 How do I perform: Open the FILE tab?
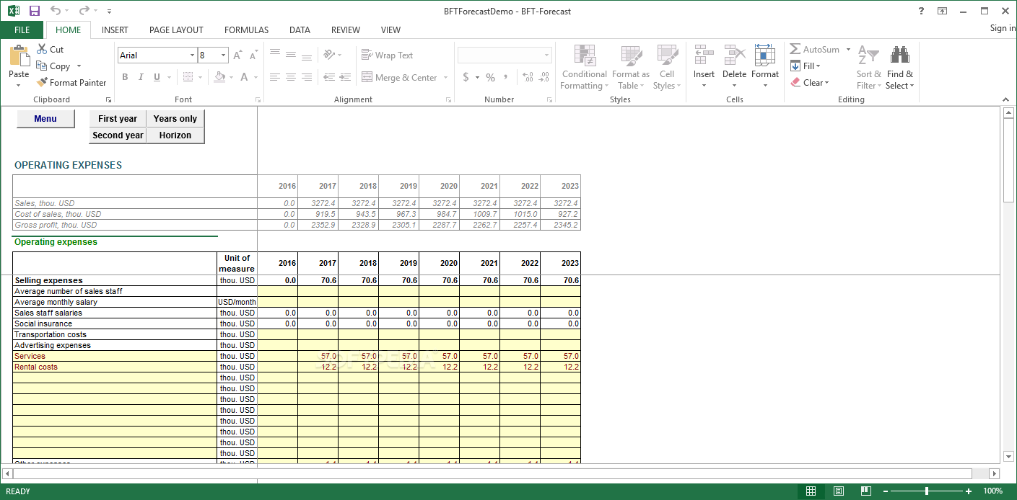point(22,30)
